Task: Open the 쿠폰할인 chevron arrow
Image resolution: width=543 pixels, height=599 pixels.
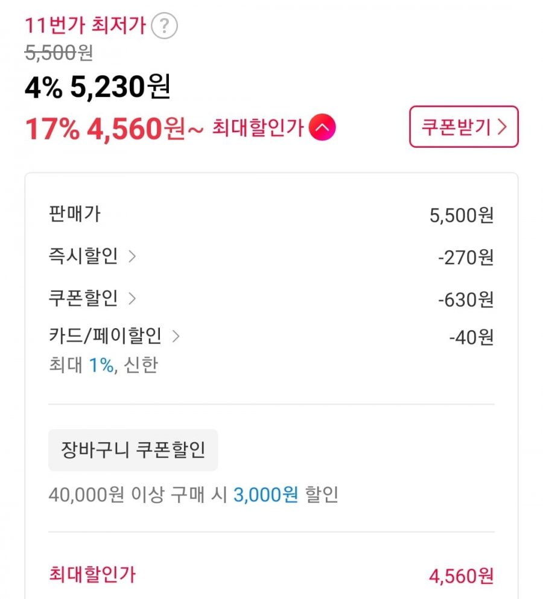Action: pos(132,299)
